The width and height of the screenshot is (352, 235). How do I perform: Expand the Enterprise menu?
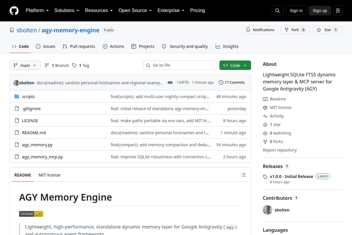pyautogui.click(x=171, y=11)
